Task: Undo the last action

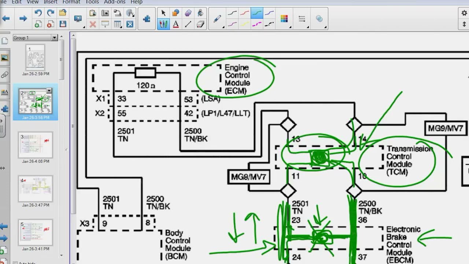Action: pyautogui.click(x=38, y=13)
